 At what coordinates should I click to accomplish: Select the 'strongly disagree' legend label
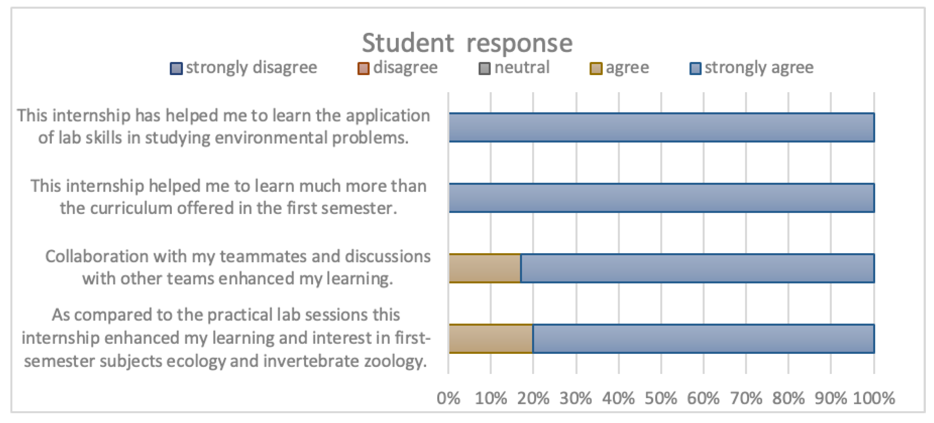click(x=252, y=68)
